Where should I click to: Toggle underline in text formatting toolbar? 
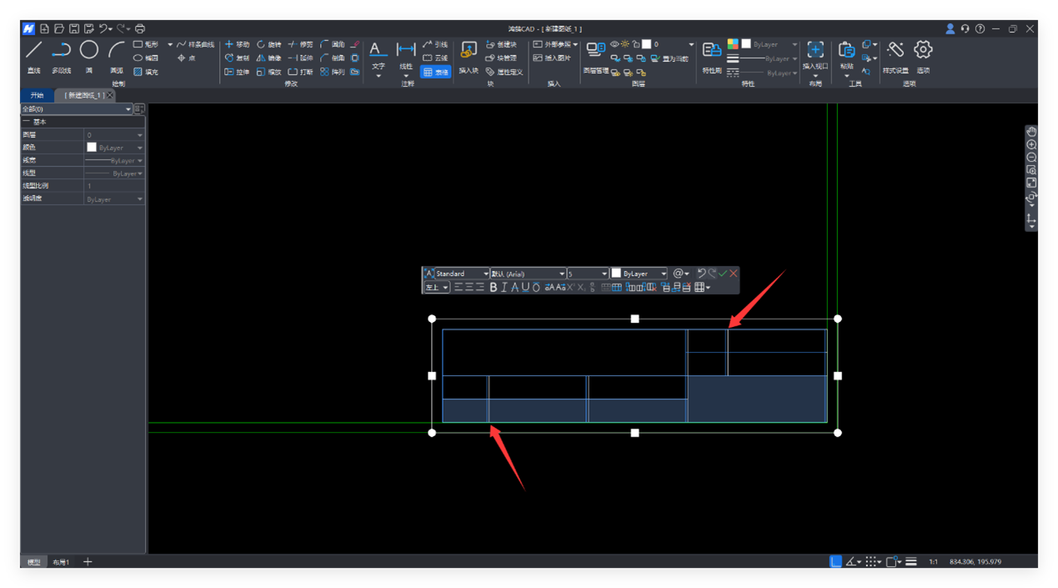pos(525,288)
